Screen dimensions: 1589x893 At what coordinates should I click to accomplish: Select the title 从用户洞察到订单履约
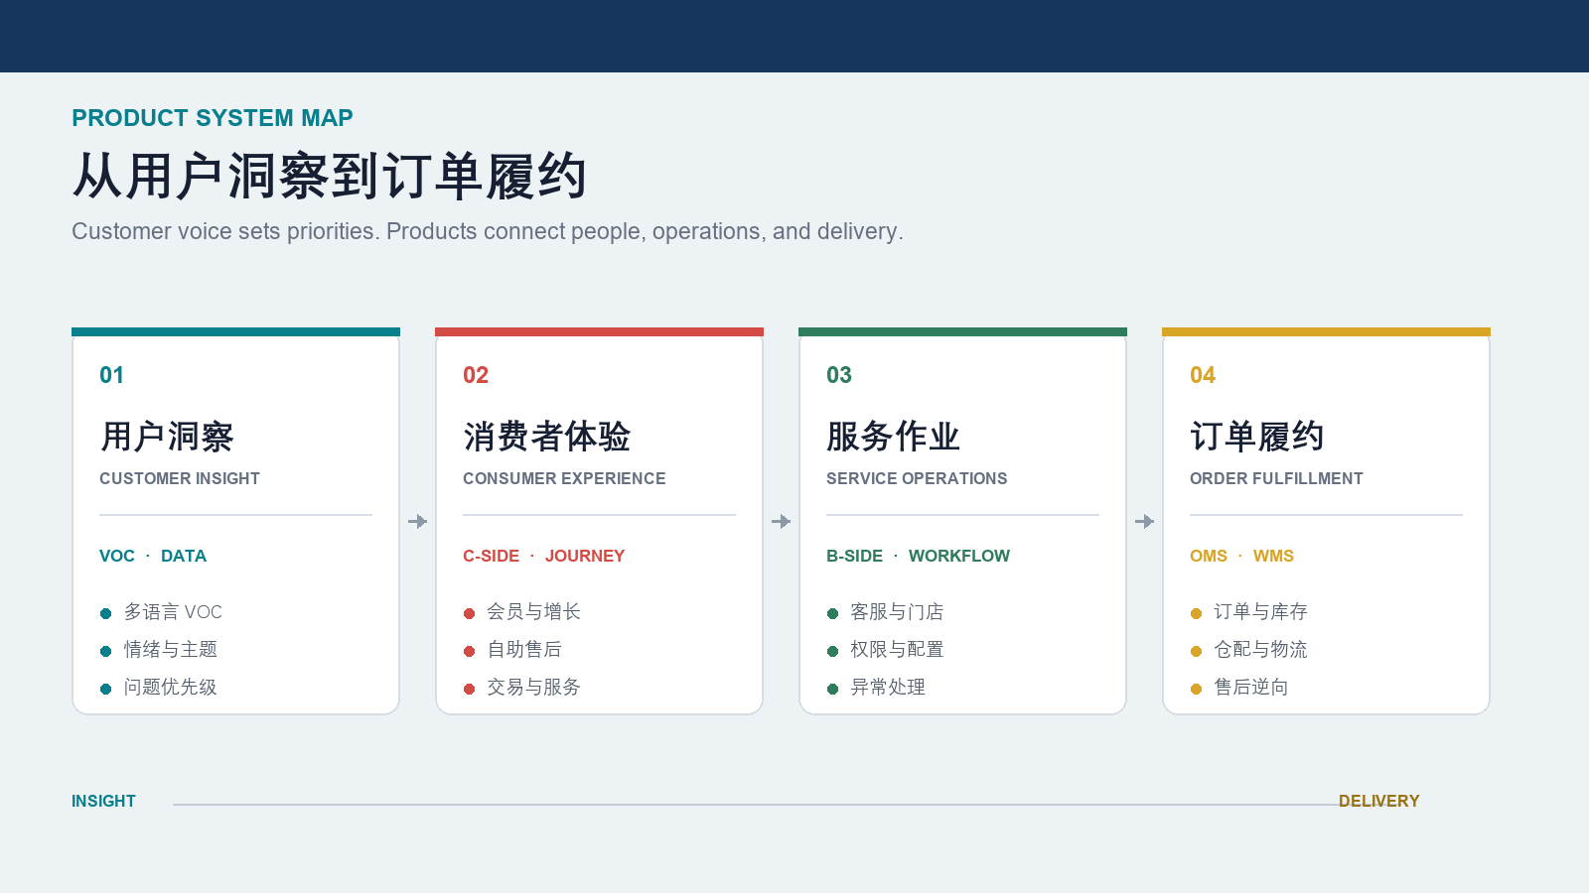[330, 177]
